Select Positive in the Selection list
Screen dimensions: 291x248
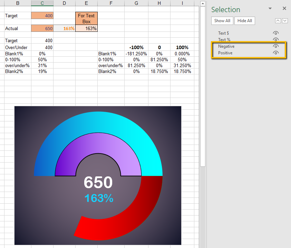[225, 53]
